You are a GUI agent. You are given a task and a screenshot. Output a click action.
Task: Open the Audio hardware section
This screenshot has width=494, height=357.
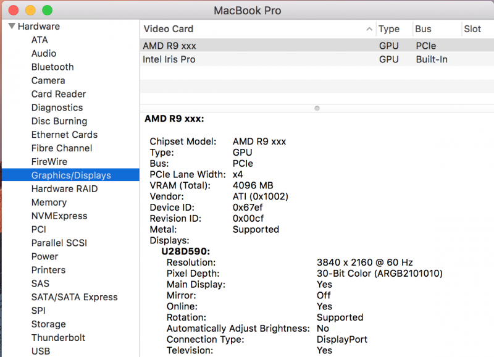pos(44,54)
